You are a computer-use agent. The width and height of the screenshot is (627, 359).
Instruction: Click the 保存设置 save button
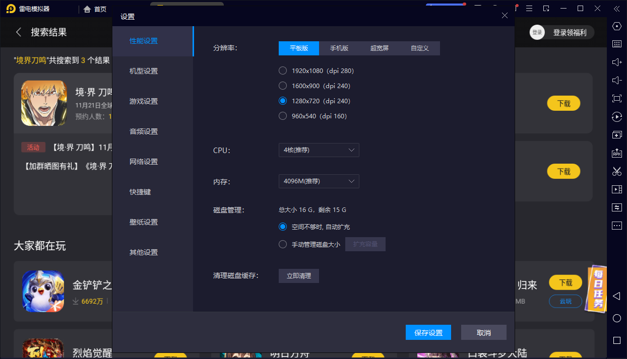[428, 332]
